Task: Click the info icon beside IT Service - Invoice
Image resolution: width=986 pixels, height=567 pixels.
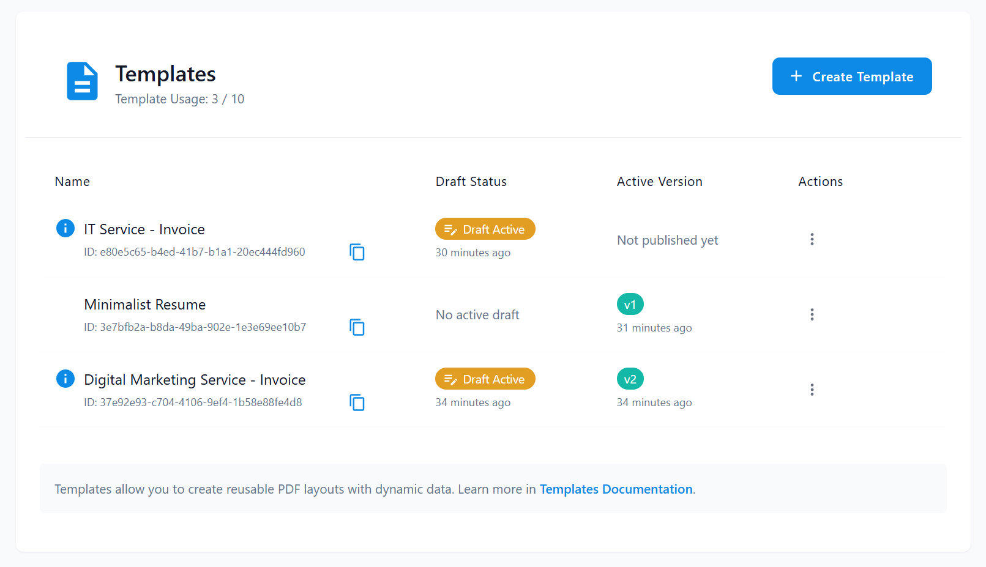Action: [x=65, y=228]
